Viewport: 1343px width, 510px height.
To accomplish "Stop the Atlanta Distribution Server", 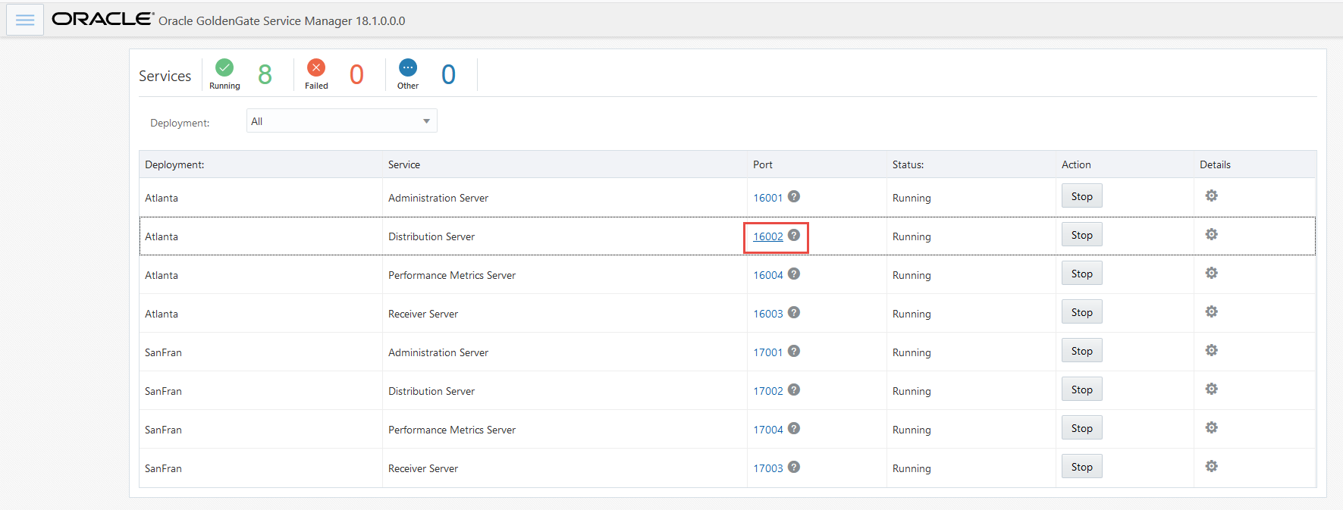I will (x=1082, y=235).
